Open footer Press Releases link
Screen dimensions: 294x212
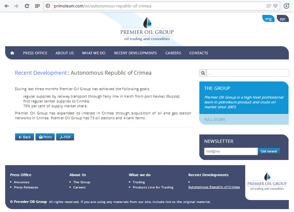tap(26, 187)
